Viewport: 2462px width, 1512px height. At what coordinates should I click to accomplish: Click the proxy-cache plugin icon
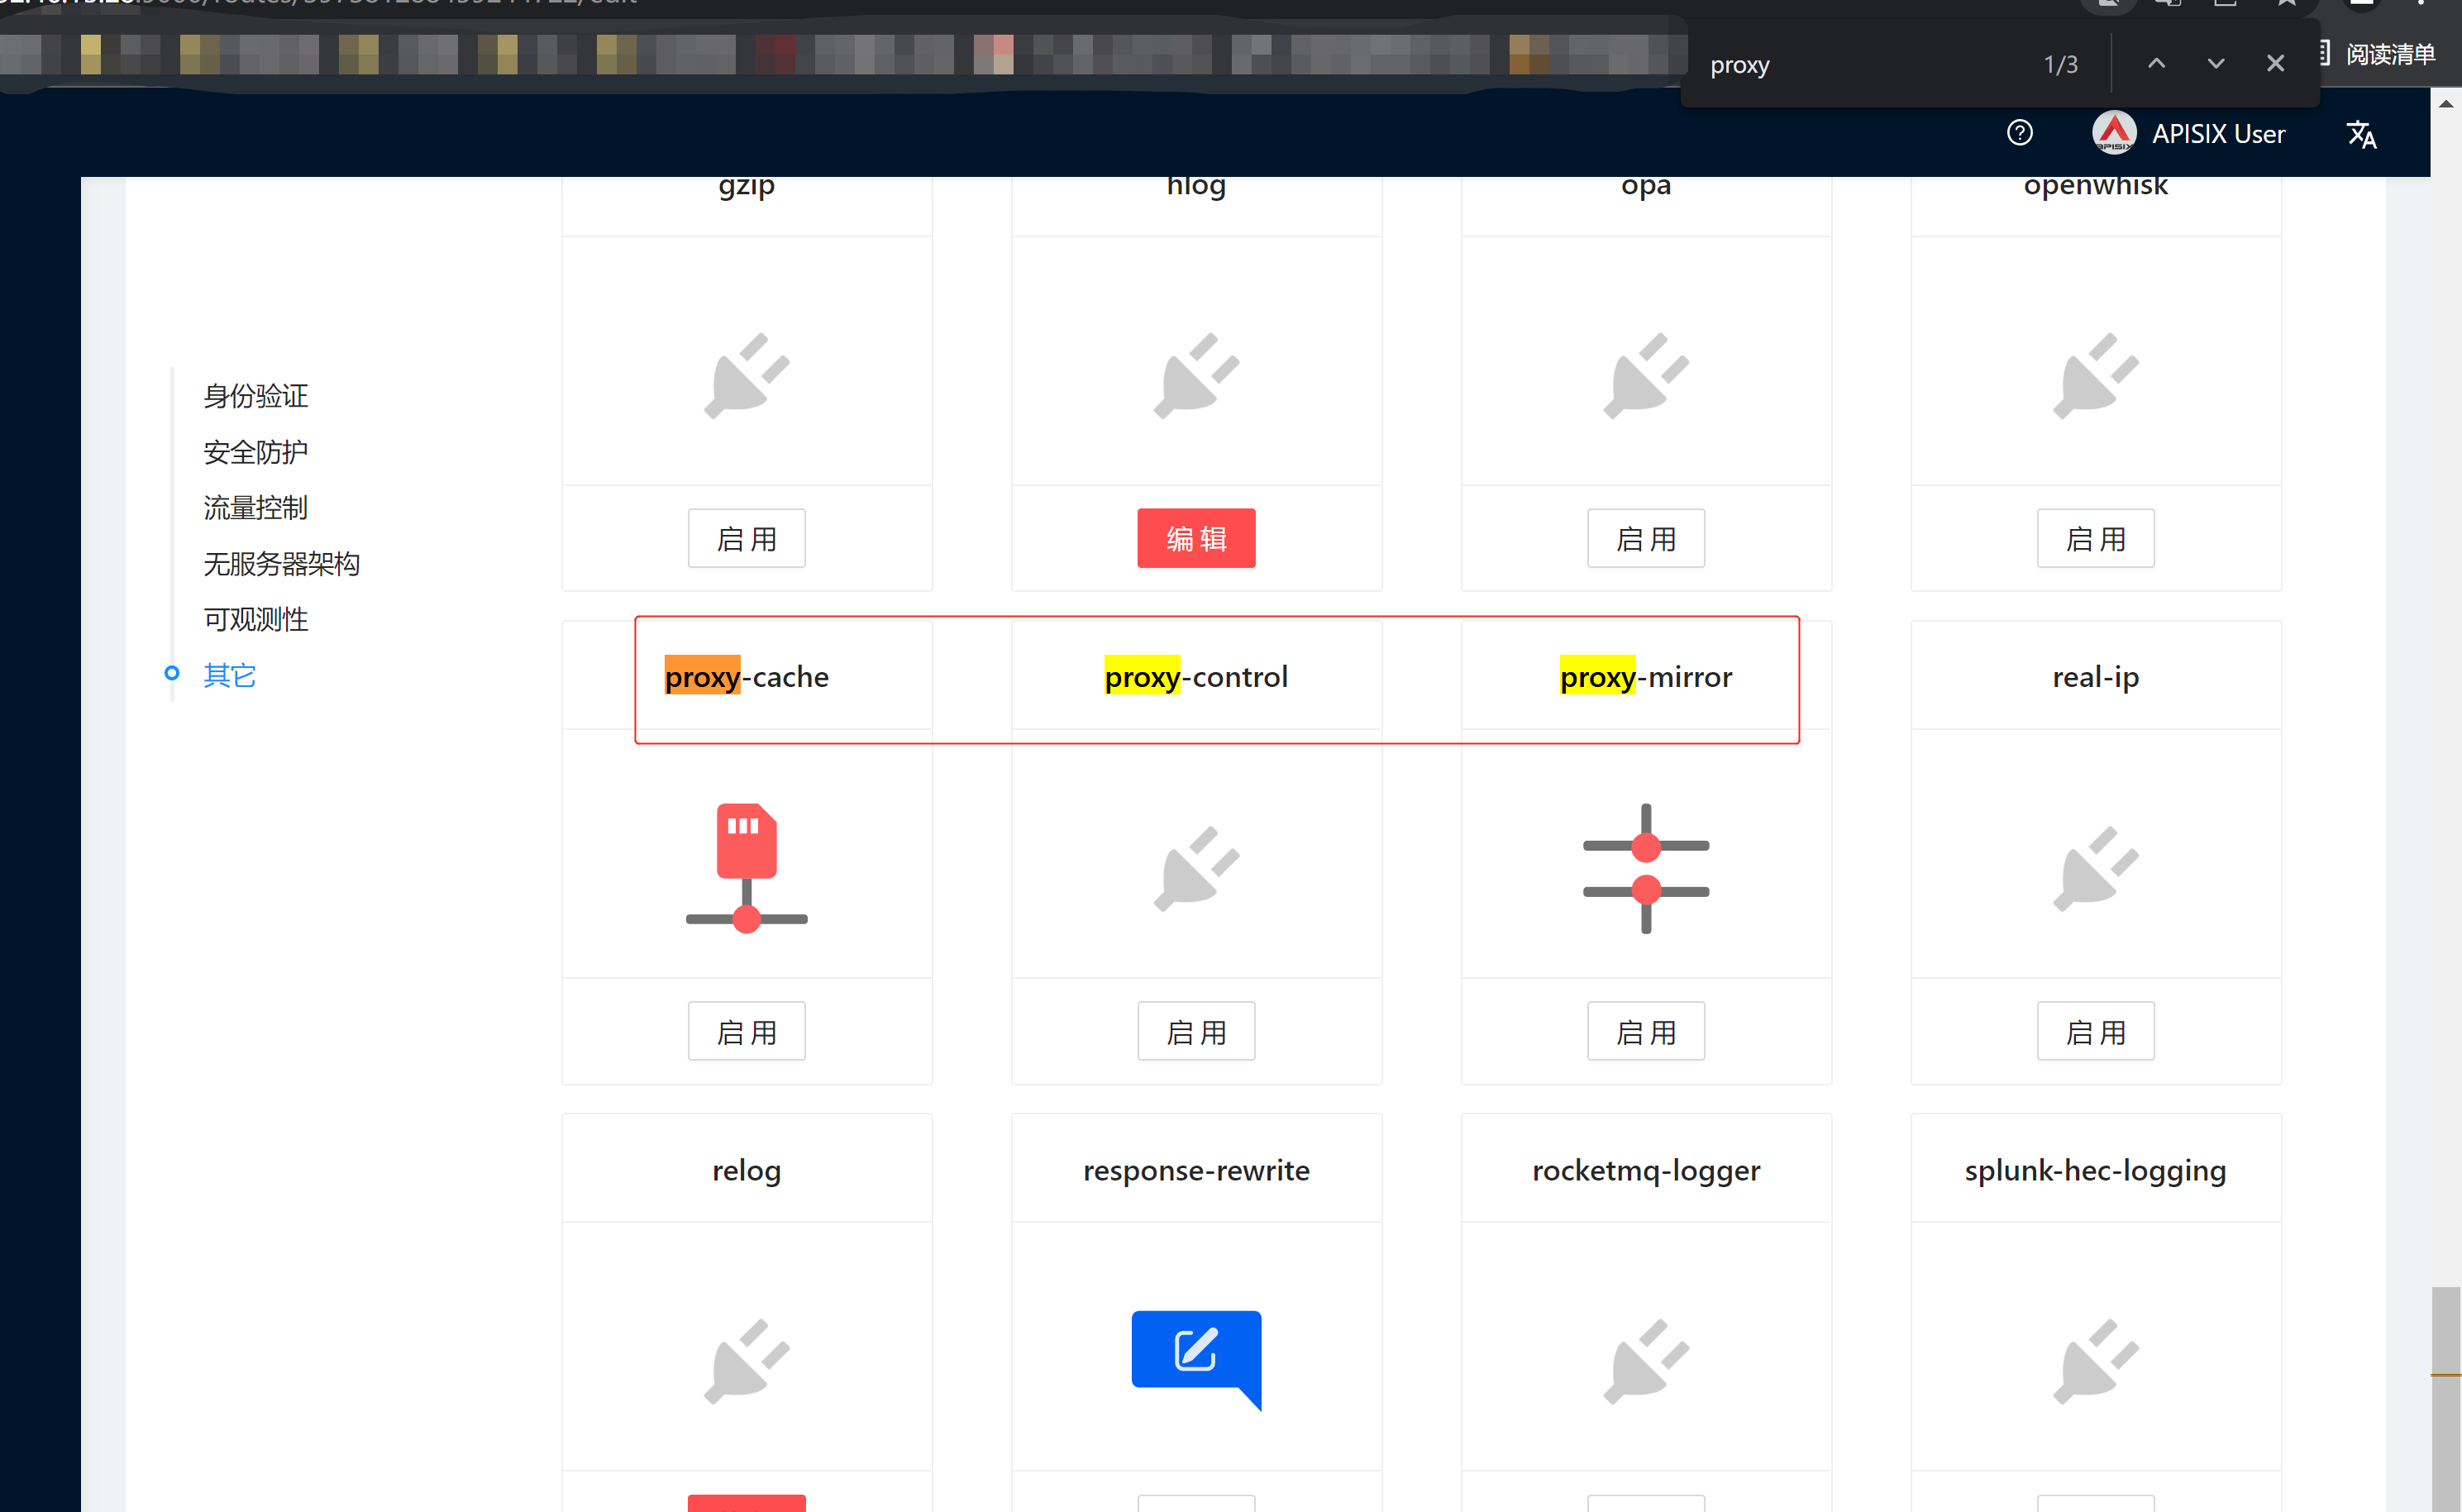pos(746,866)
